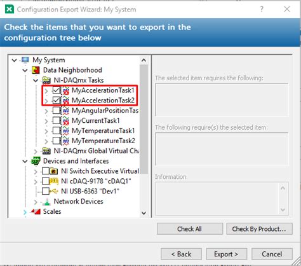Screen dimensions: 301x266
Task: Click the My System computer icon
Action: [x=25, y=60]
